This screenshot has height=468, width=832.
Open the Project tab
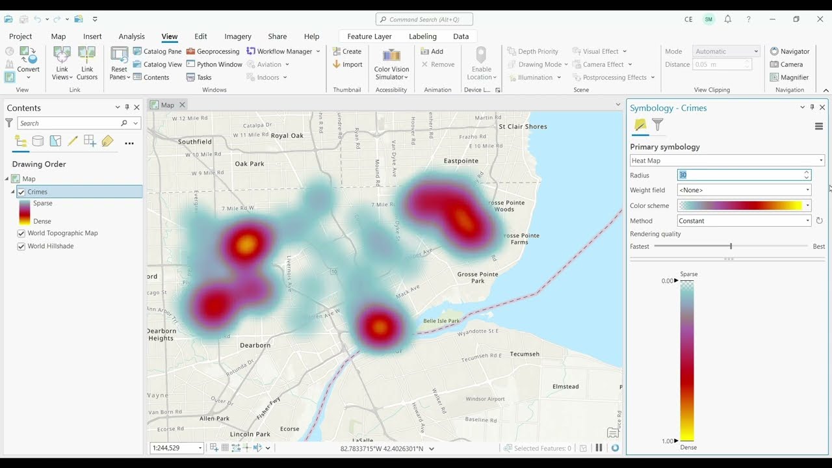tap(21, 36)
